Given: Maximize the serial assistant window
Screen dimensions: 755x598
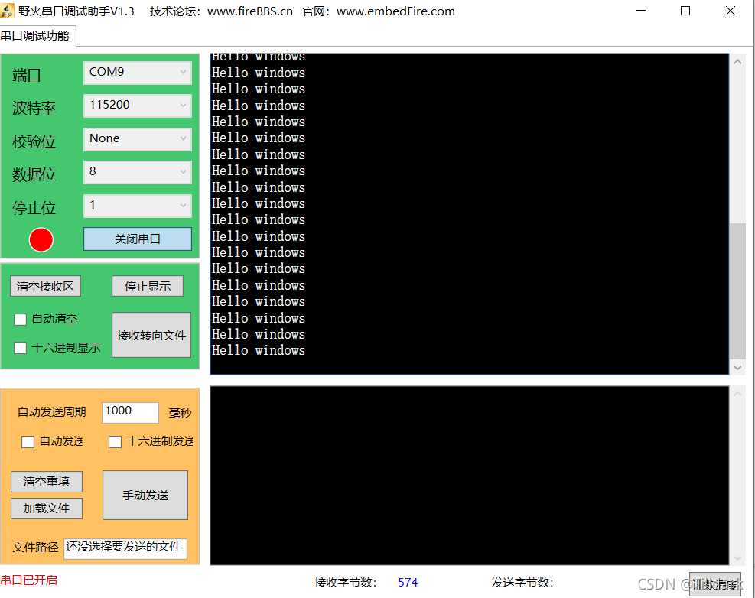Looking at the screenshot, I should click(685, 11).
